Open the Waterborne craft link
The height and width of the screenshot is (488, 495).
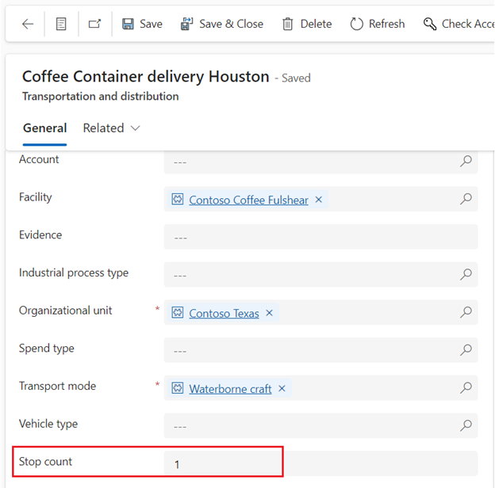pos(230,389)
